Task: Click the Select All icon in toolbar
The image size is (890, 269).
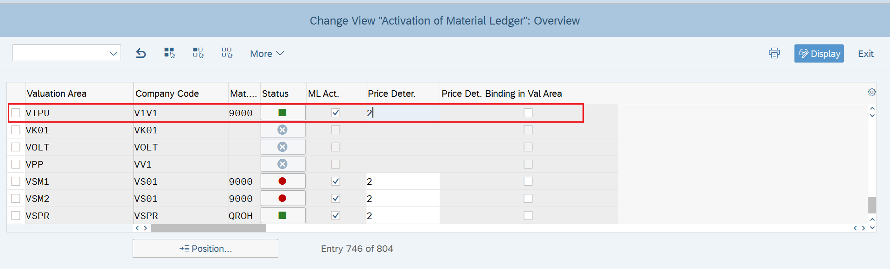Action: click(x=170, y=53)
